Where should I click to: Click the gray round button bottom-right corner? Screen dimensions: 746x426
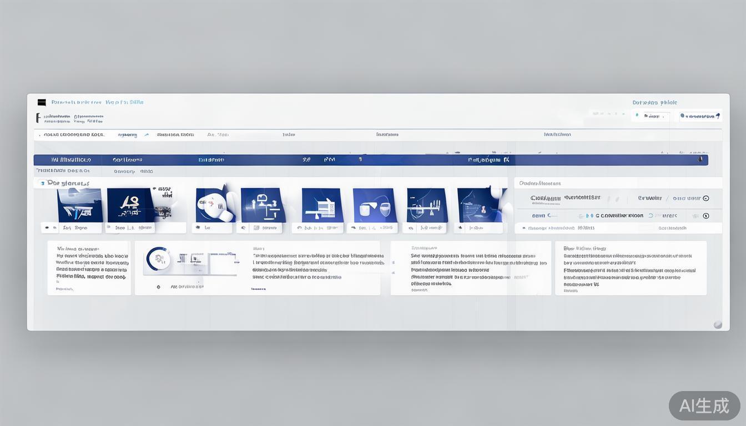(718, 324)
